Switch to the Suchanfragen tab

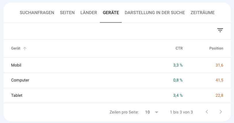pyautogui.click(x=37, y=13)
